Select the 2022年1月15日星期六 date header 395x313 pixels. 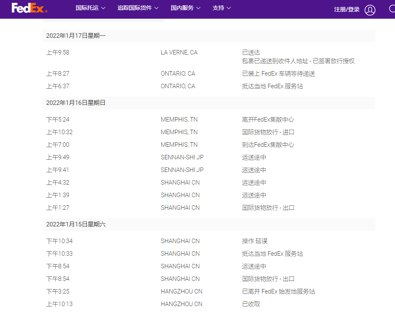click(x=76, y=224)
